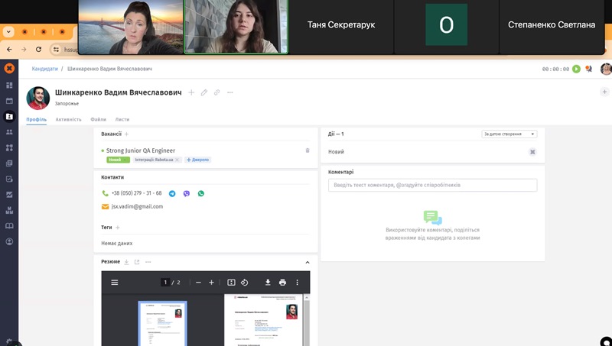Click the Кандидати breadcrumb link
The height and width of the screenshot is (346, 612).
(44, 69)
